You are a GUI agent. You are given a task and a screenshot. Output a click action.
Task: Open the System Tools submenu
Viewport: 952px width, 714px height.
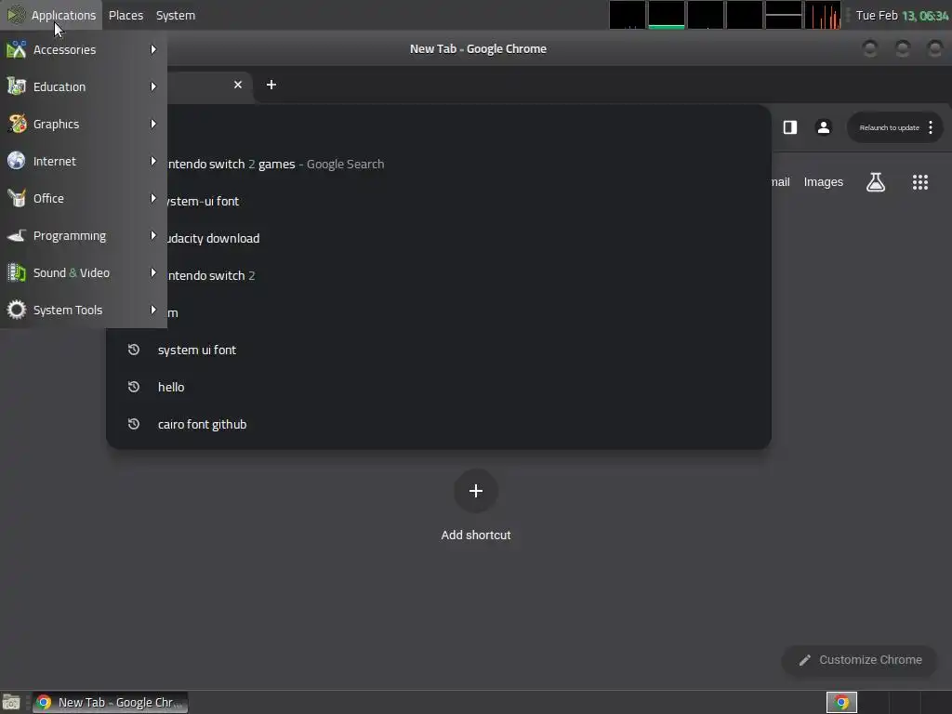[83, 310]
